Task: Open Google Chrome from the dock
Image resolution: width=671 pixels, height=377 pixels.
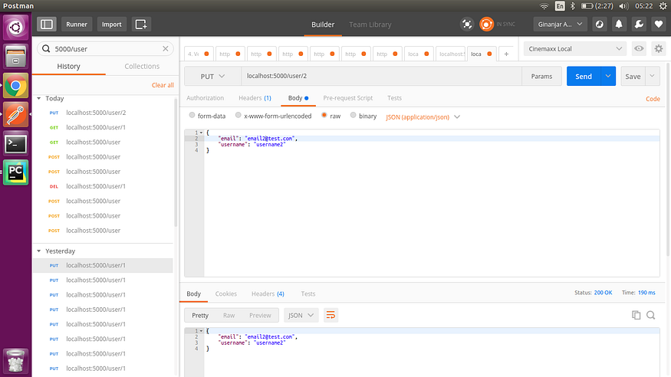Action: pyautogui.click(x=15, y=86)
